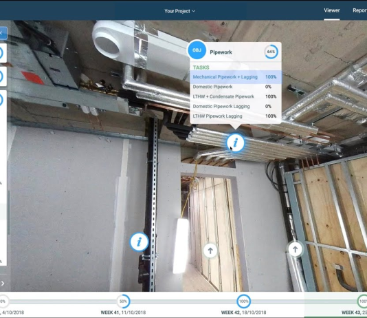Select the Domestic Pipework Lagging task
Screen dimensions: 367x318
coord(236,107)
